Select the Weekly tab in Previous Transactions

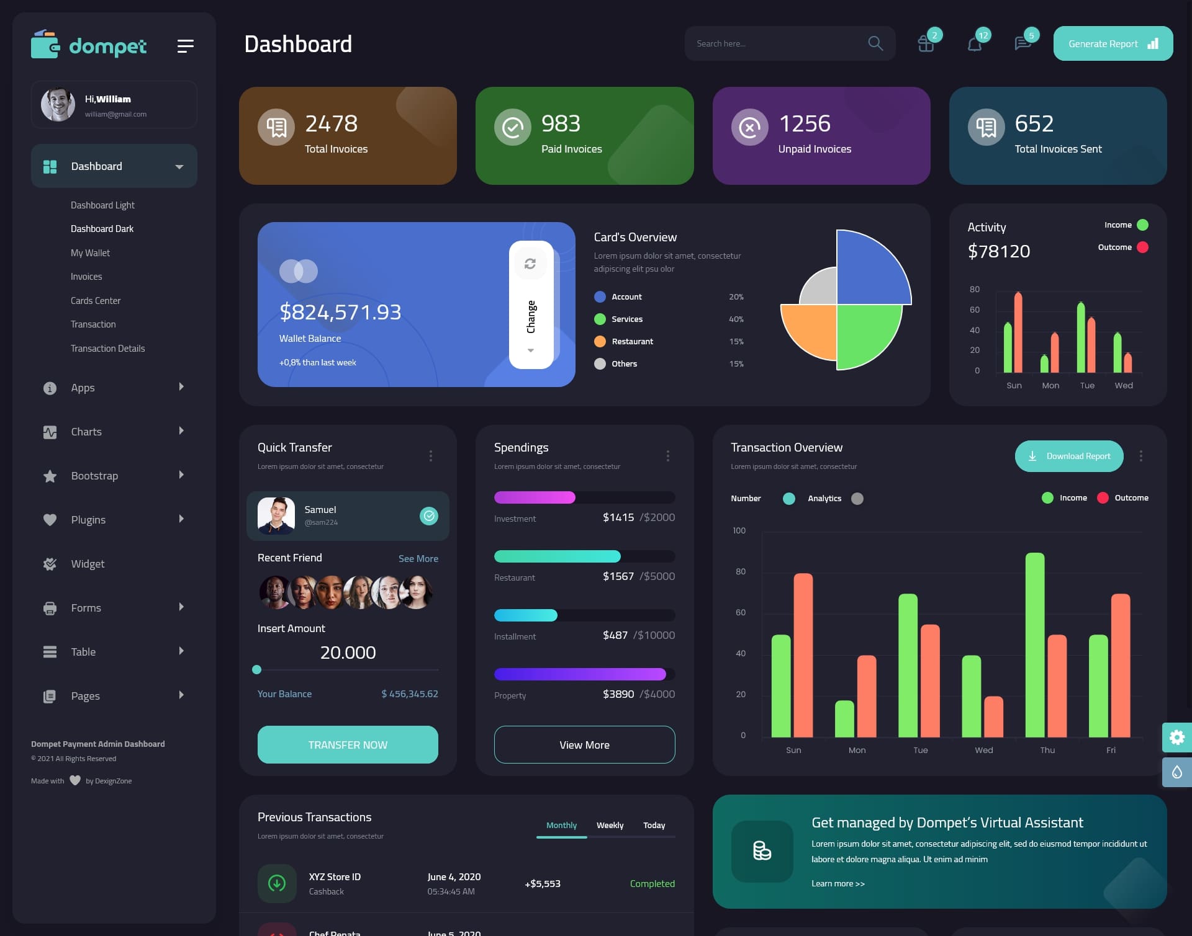pos(610,825)
